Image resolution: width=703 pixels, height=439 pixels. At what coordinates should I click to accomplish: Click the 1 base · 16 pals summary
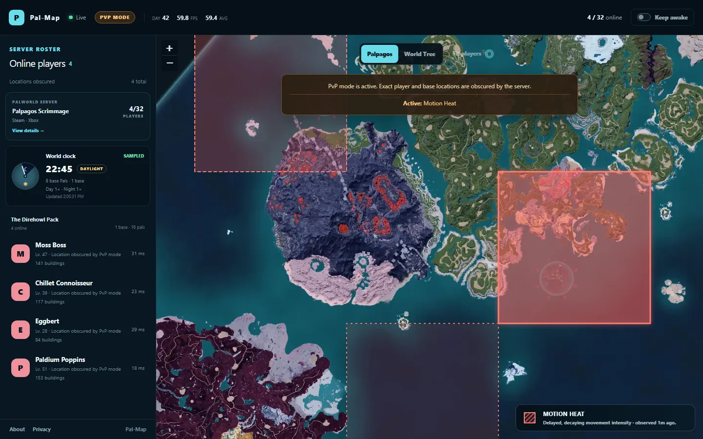130,227
